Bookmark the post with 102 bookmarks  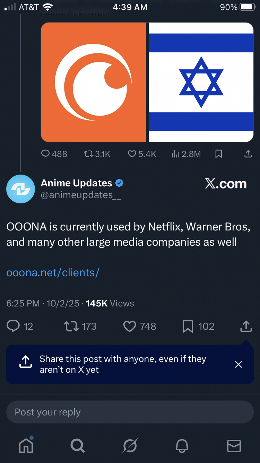(188, 326)
